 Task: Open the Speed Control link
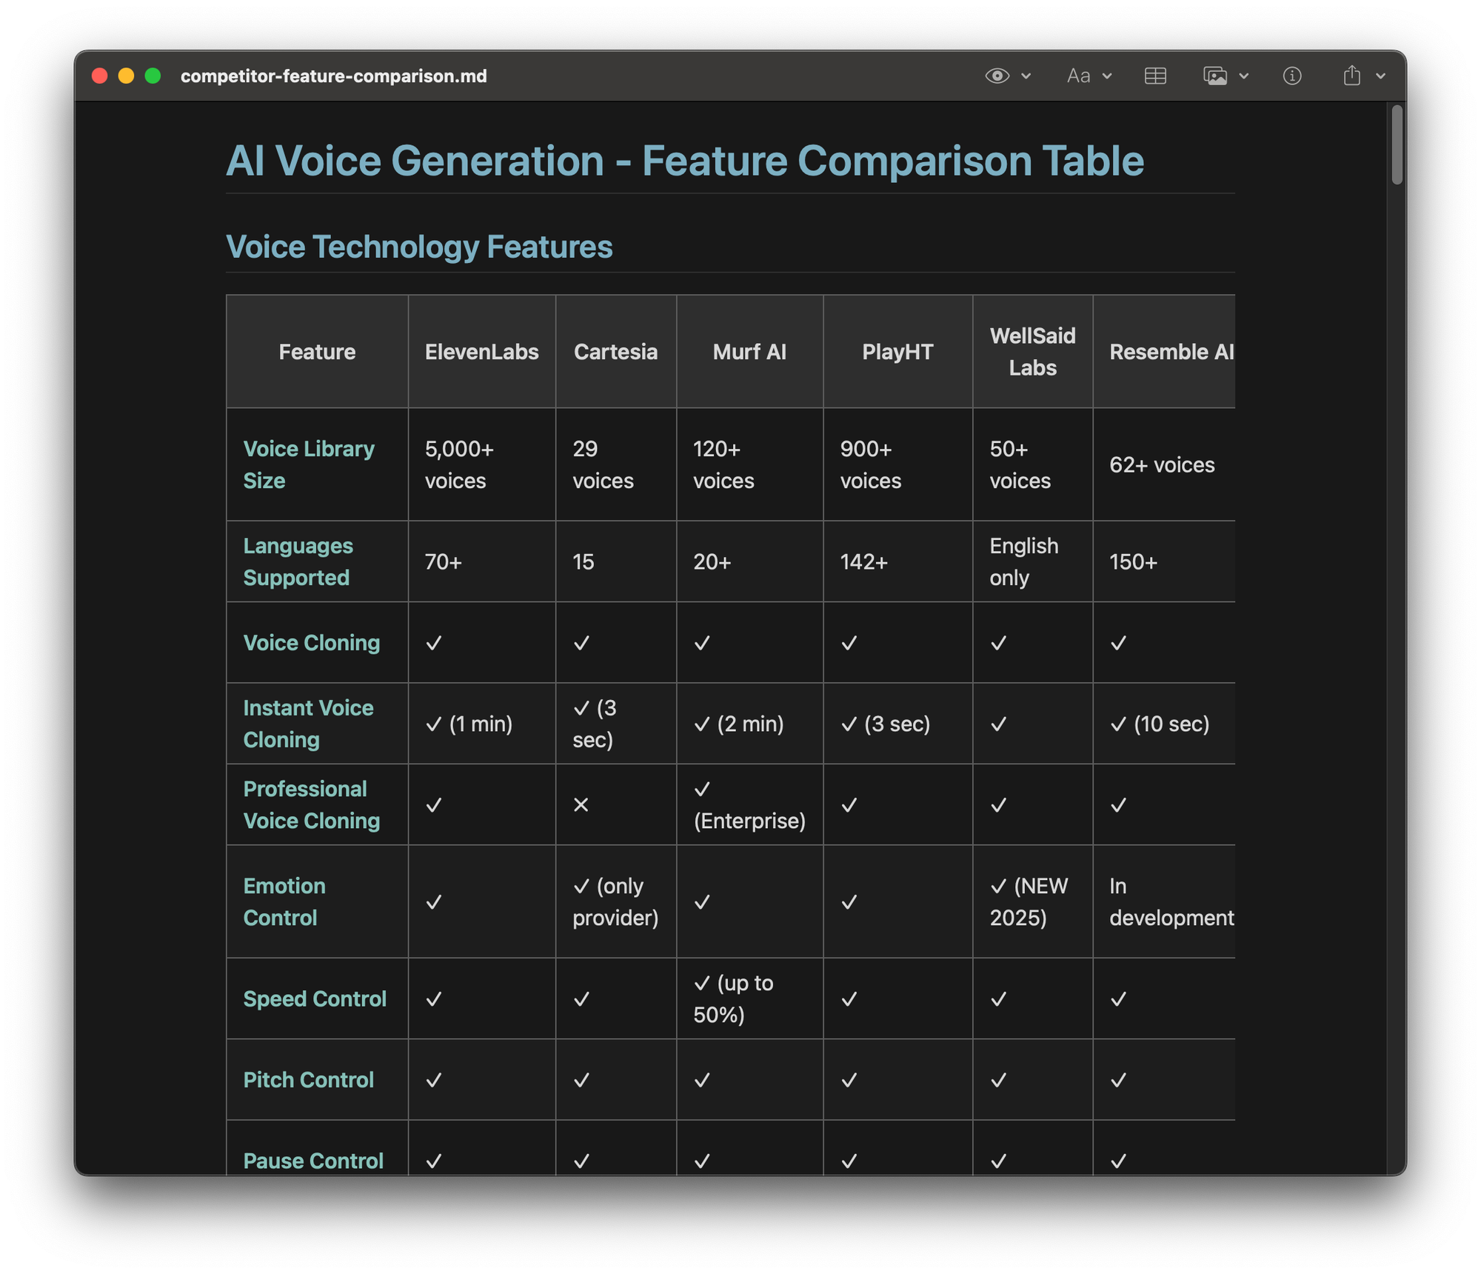315,998
